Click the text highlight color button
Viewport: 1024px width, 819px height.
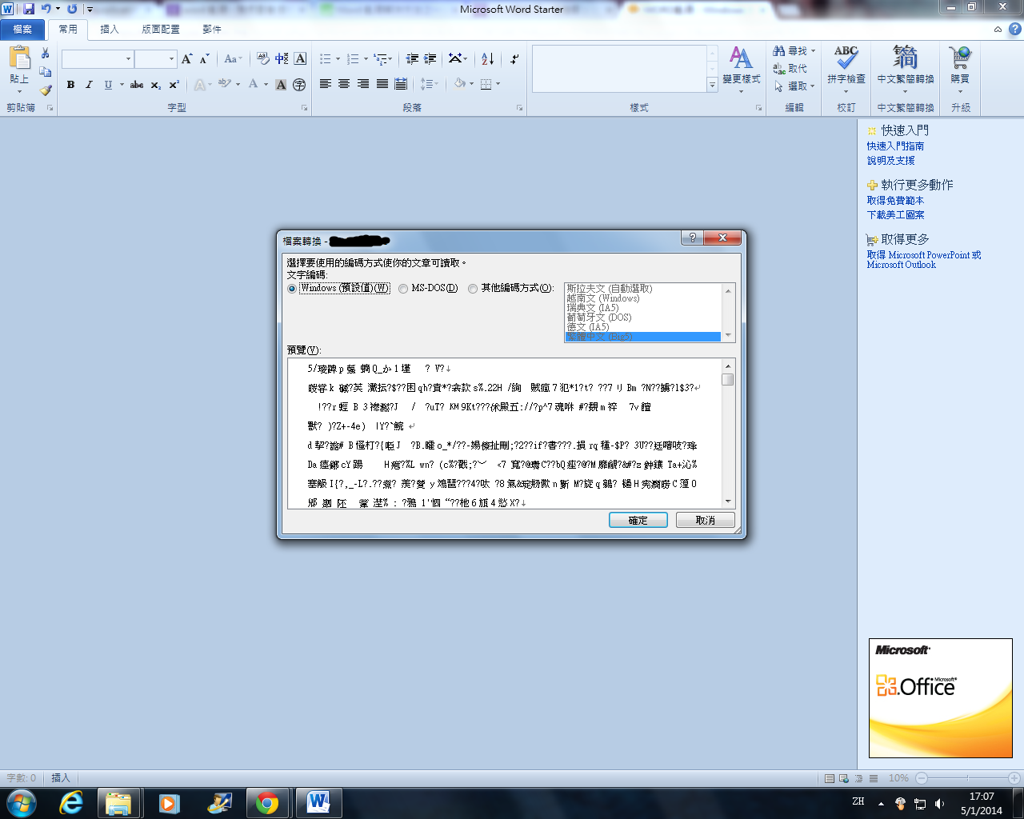225,84
